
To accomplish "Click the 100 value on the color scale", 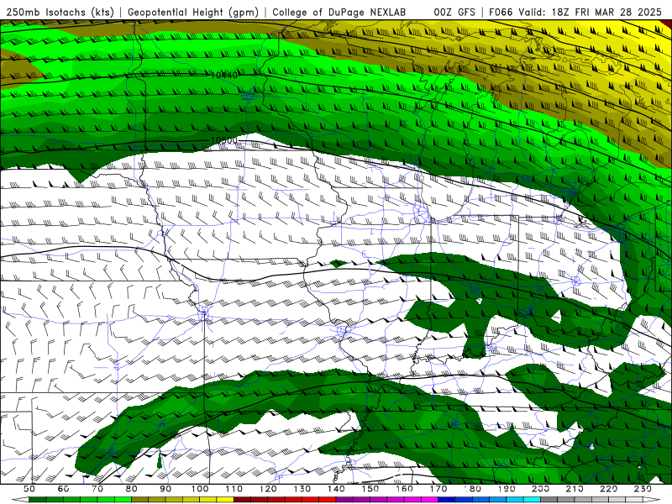I will (200, 489).
